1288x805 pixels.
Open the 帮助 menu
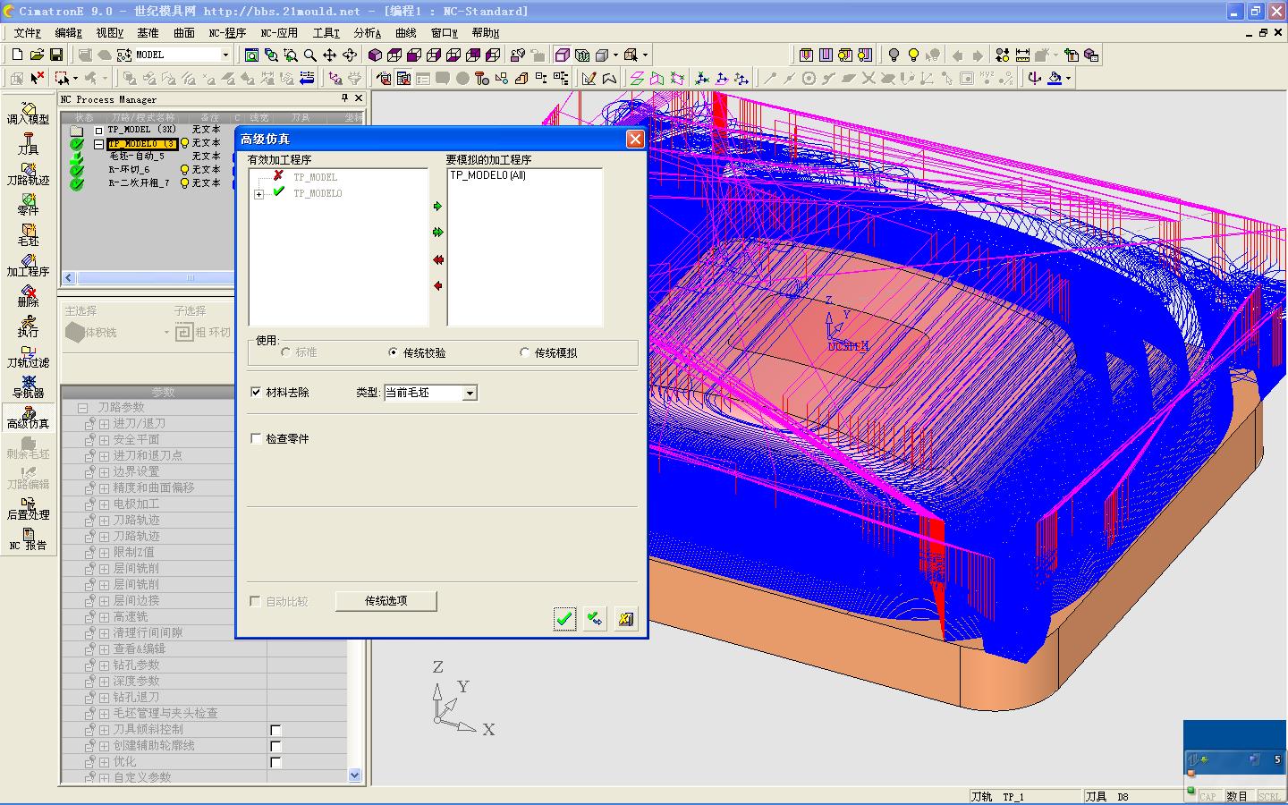pyautogui.click(x=486, y=33)
